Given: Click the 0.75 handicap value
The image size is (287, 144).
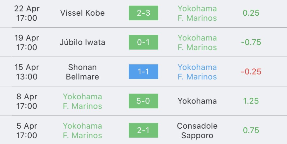Looking at the screenshot, I should click(x=251, y=130).
